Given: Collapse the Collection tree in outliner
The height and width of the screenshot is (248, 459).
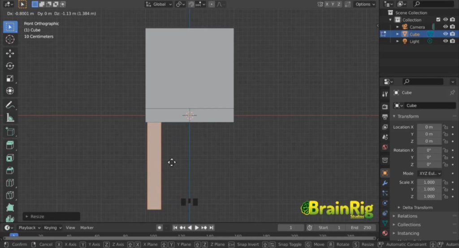Looking at the screenshot, I should coord(390,20).
